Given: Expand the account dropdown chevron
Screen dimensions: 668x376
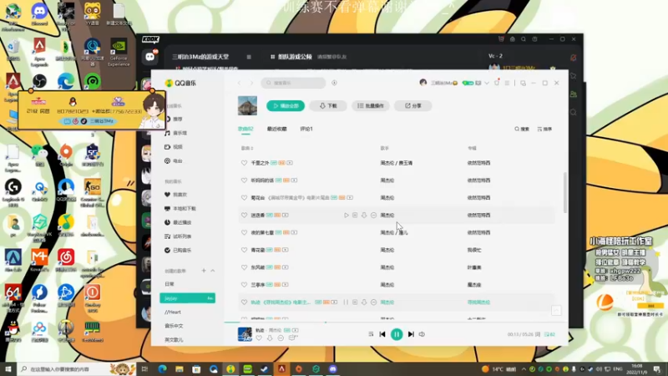Looking at the screenshot, I should pyautogui.click(x=487, y=83).
